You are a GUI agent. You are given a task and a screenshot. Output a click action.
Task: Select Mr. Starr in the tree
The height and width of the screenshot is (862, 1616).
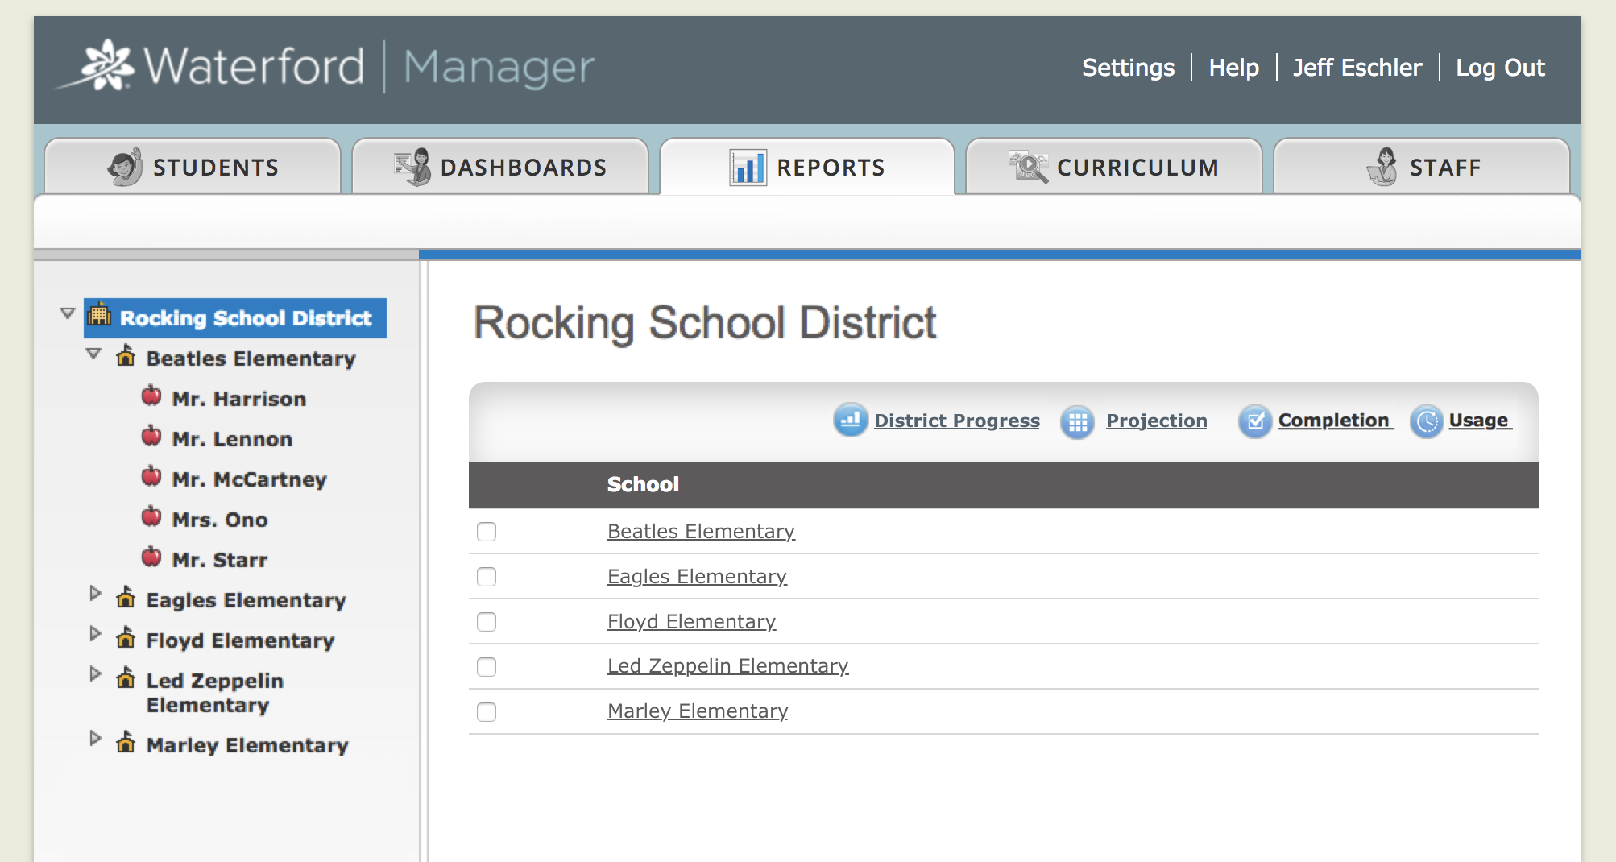[x=220, y=560]
